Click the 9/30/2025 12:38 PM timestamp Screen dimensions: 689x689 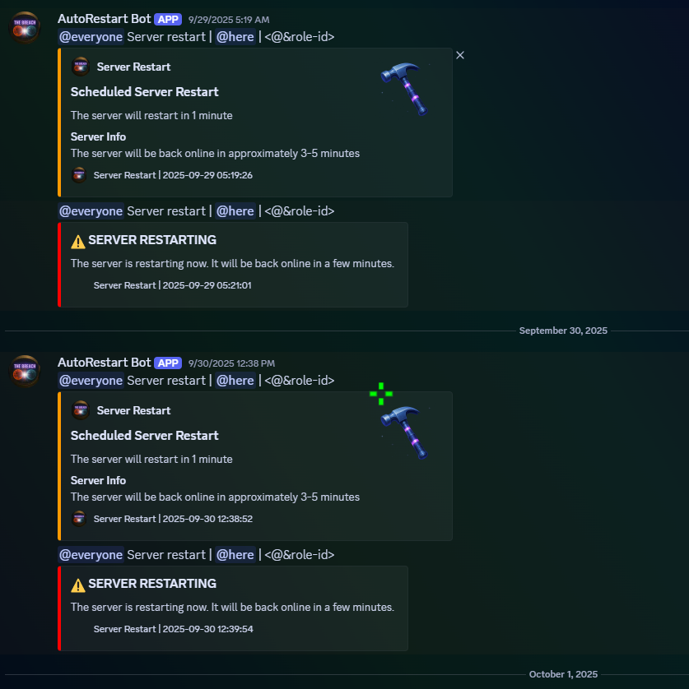[231, 363]
